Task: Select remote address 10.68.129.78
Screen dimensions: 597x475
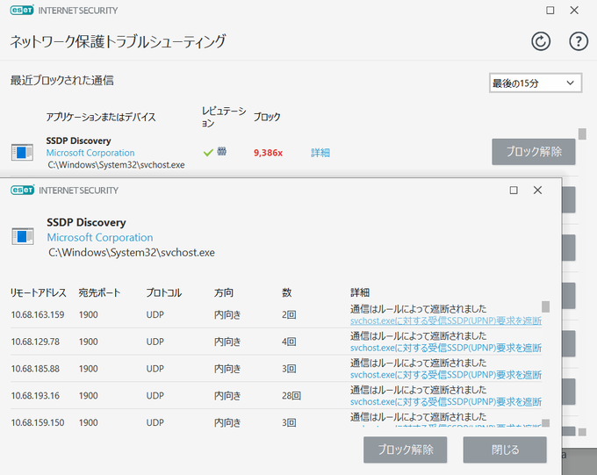Action: pyautogui.click(x=35, y=342)
